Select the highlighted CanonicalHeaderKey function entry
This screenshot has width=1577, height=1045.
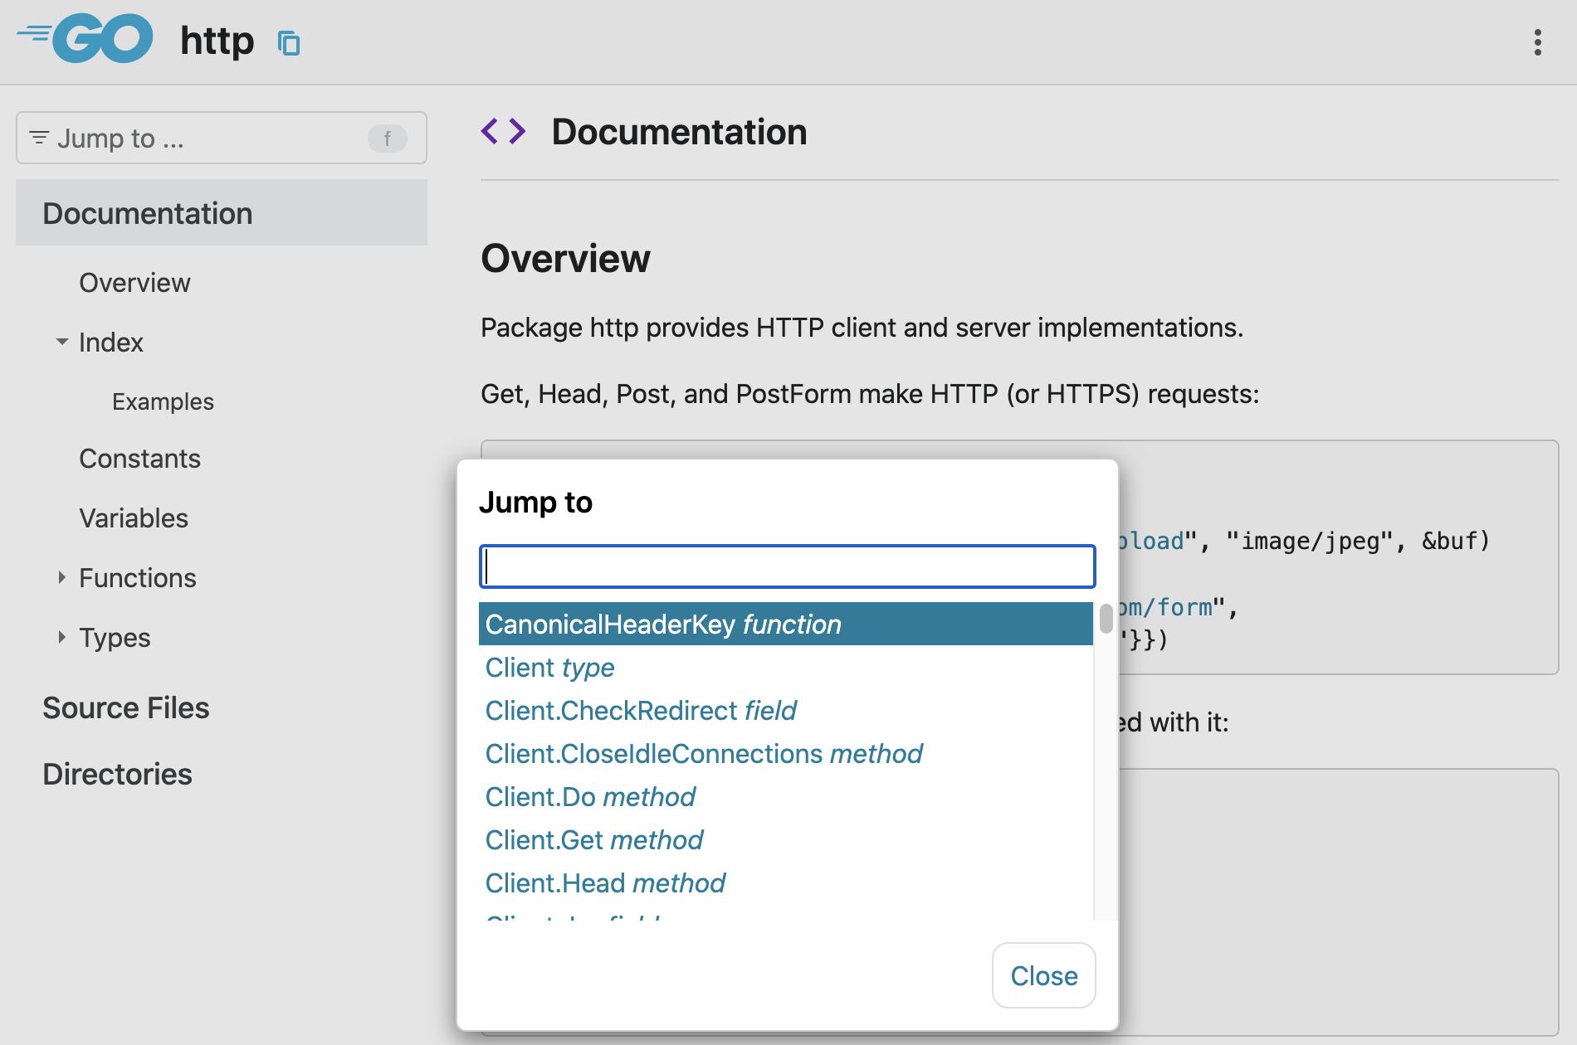(x=662, y=624)
